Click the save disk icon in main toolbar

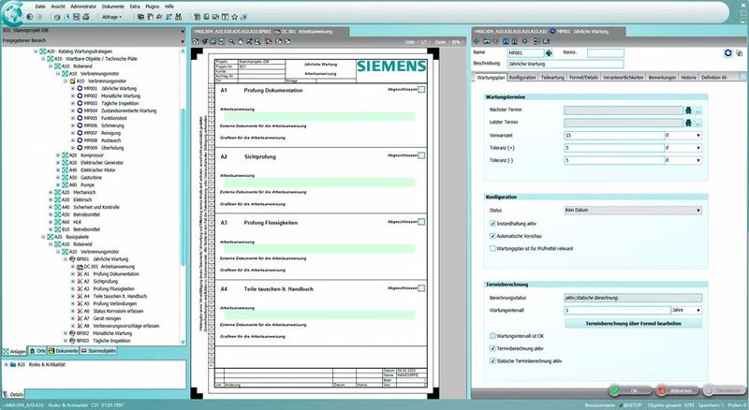(x=77, y=17)
